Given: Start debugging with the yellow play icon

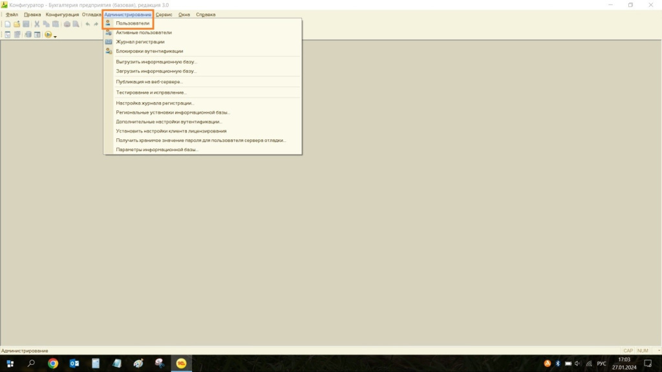Looking at the screenshot, I should pyautogui.click(x=48, y=35).
